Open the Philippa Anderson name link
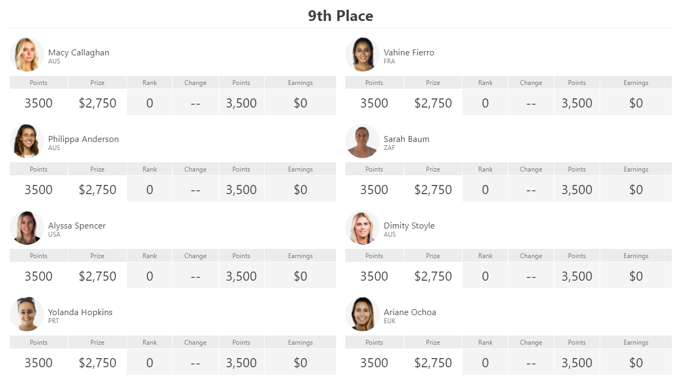This screenshot has width=682, height=385. [x=83, y=139]
